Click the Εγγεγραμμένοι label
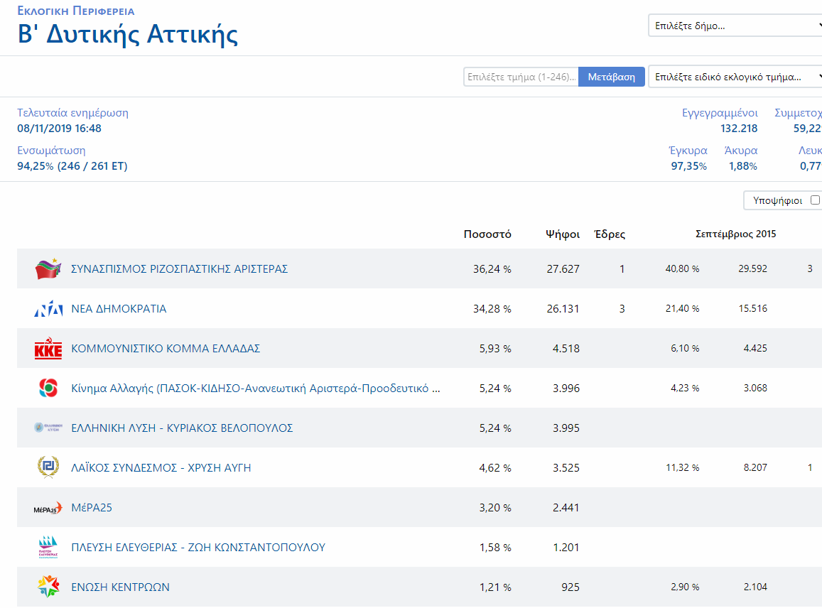 click(x=720, y=113)
